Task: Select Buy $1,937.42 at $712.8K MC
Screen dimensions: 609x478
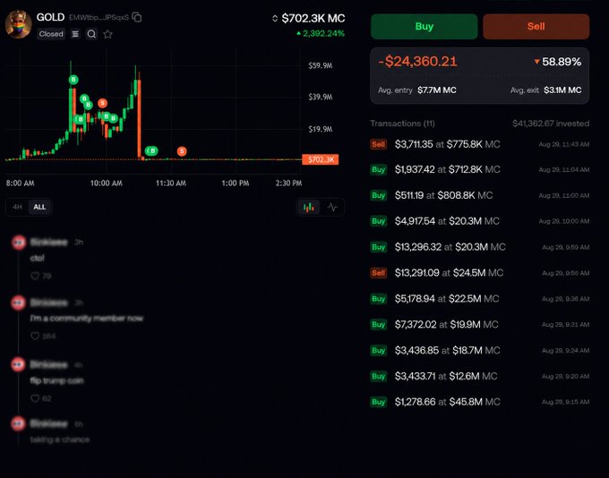Action: pos(480,170)
